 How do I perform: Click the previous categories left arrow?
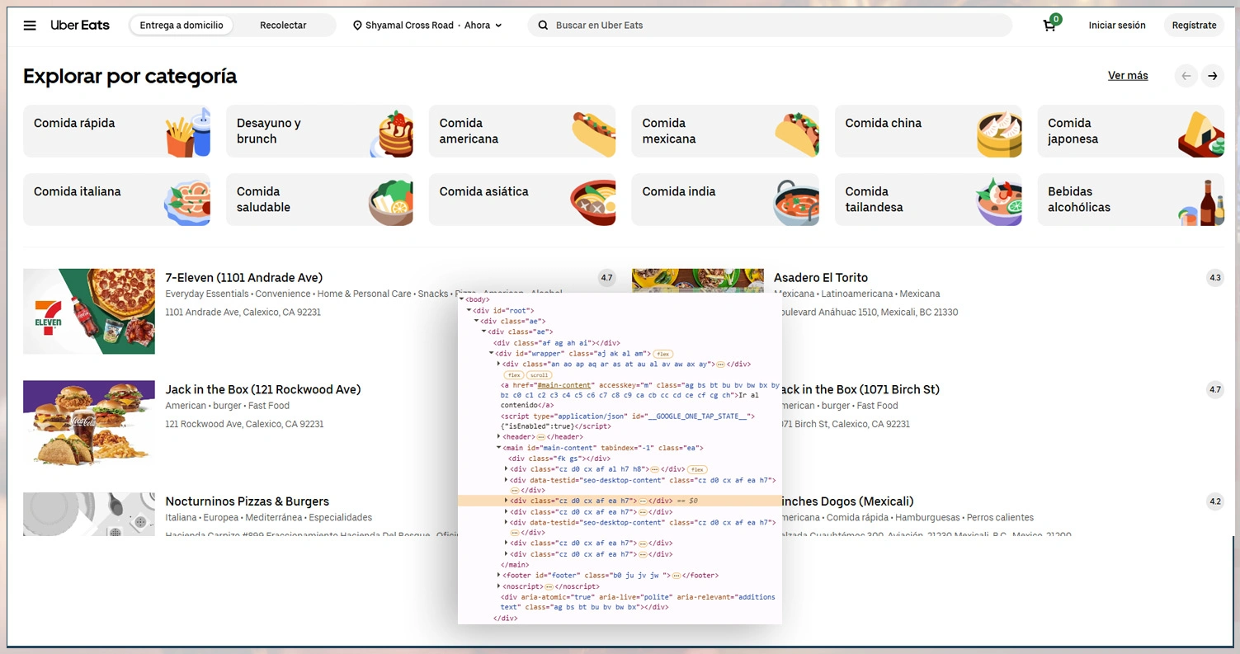click(x=1186, y=76)
